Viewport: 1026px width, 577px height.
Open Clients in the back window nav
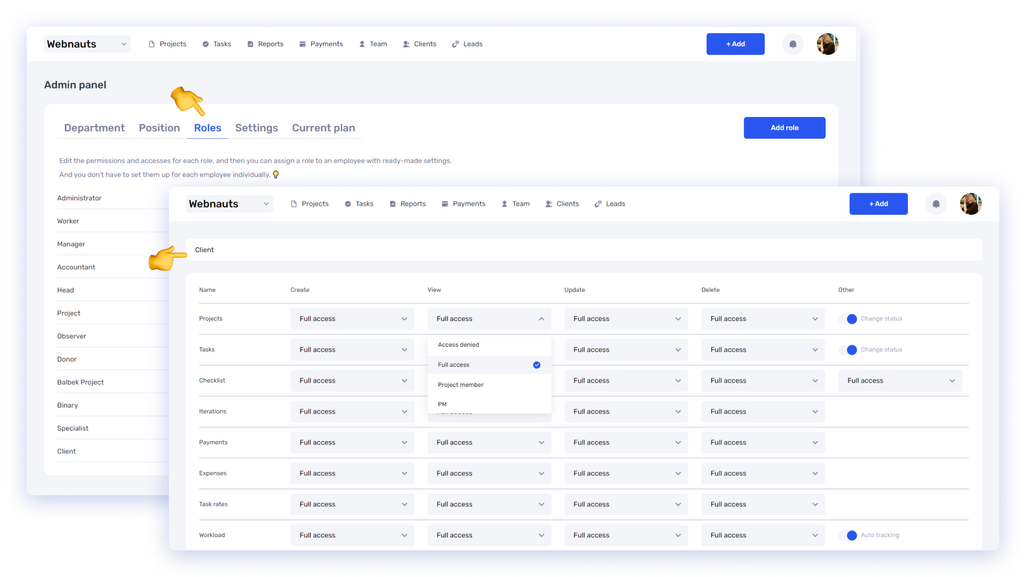click(x=419, y=44)
